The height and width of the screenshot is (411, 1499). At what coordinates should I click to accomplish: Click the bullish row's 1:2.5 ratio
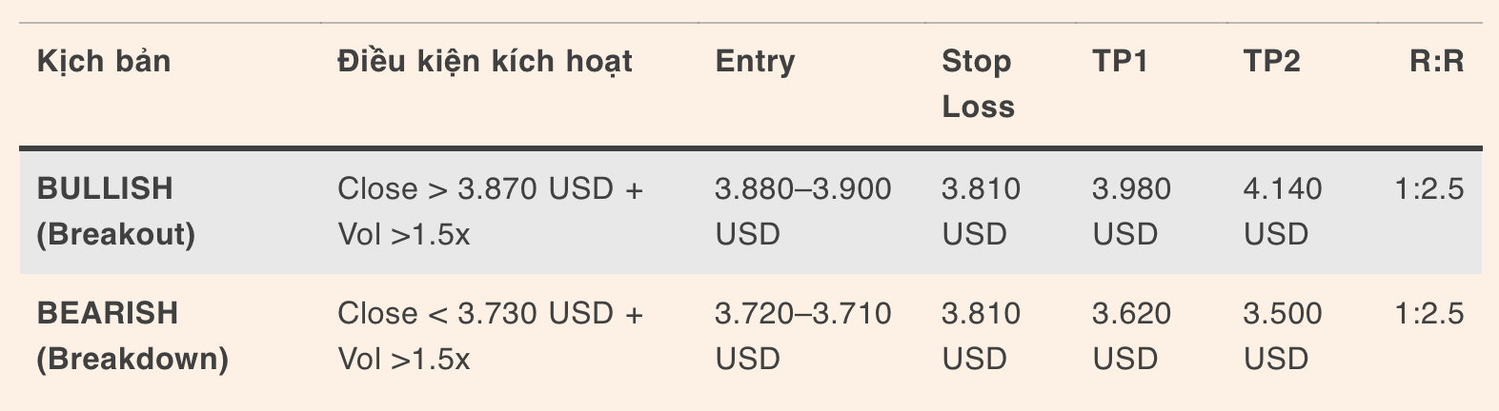(1428, 189)
